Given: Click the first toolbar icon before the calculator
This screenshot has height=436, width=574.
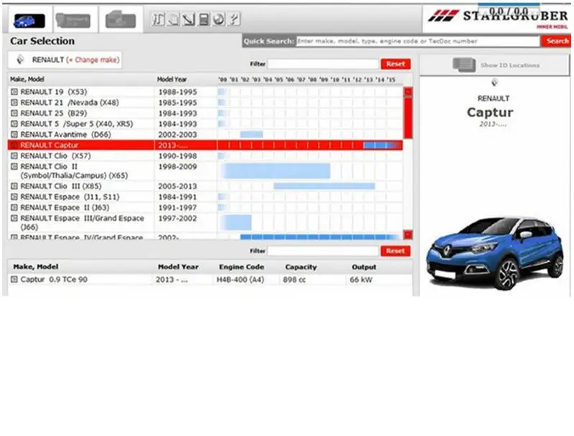Looking at the screenshot, I should tap(158, 19).
